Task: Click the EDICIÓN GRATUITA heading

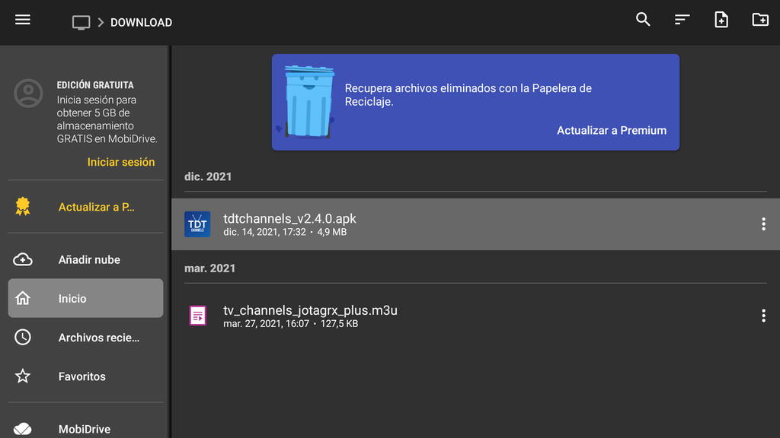Action: [x=95, y=85]
